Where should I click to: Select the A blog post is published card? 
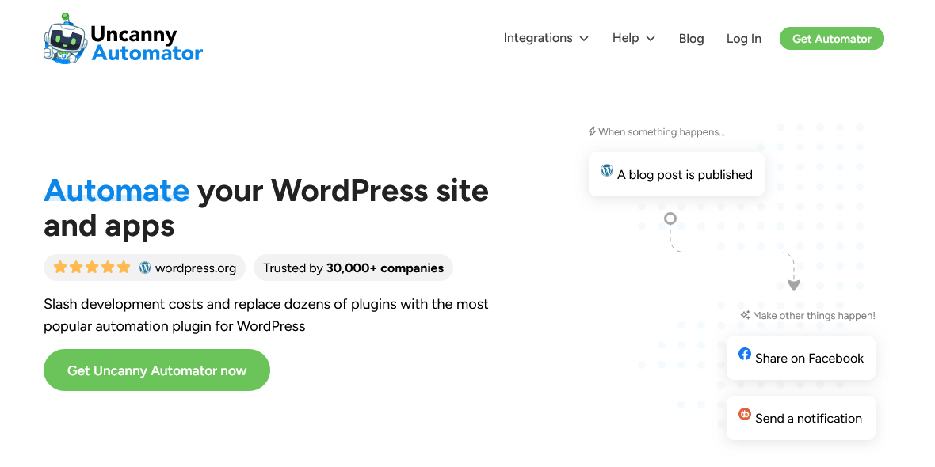pyautogui.click(x=676, y=173)
